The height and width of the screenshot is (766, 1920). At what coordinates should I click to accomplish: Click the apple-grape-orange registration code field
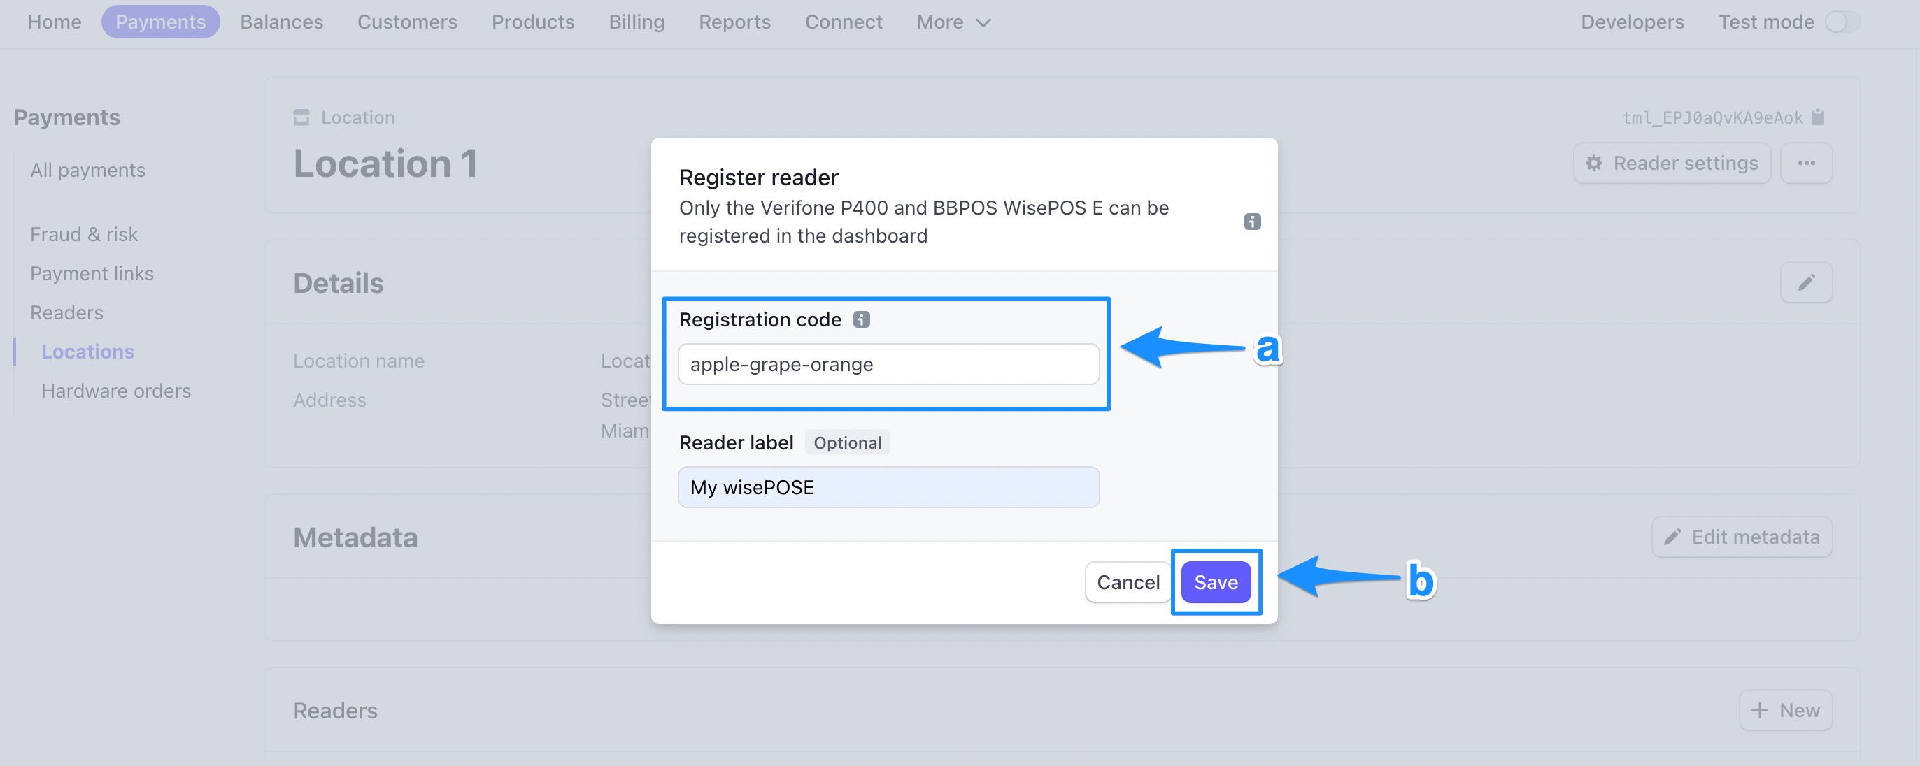click(888, 364)
